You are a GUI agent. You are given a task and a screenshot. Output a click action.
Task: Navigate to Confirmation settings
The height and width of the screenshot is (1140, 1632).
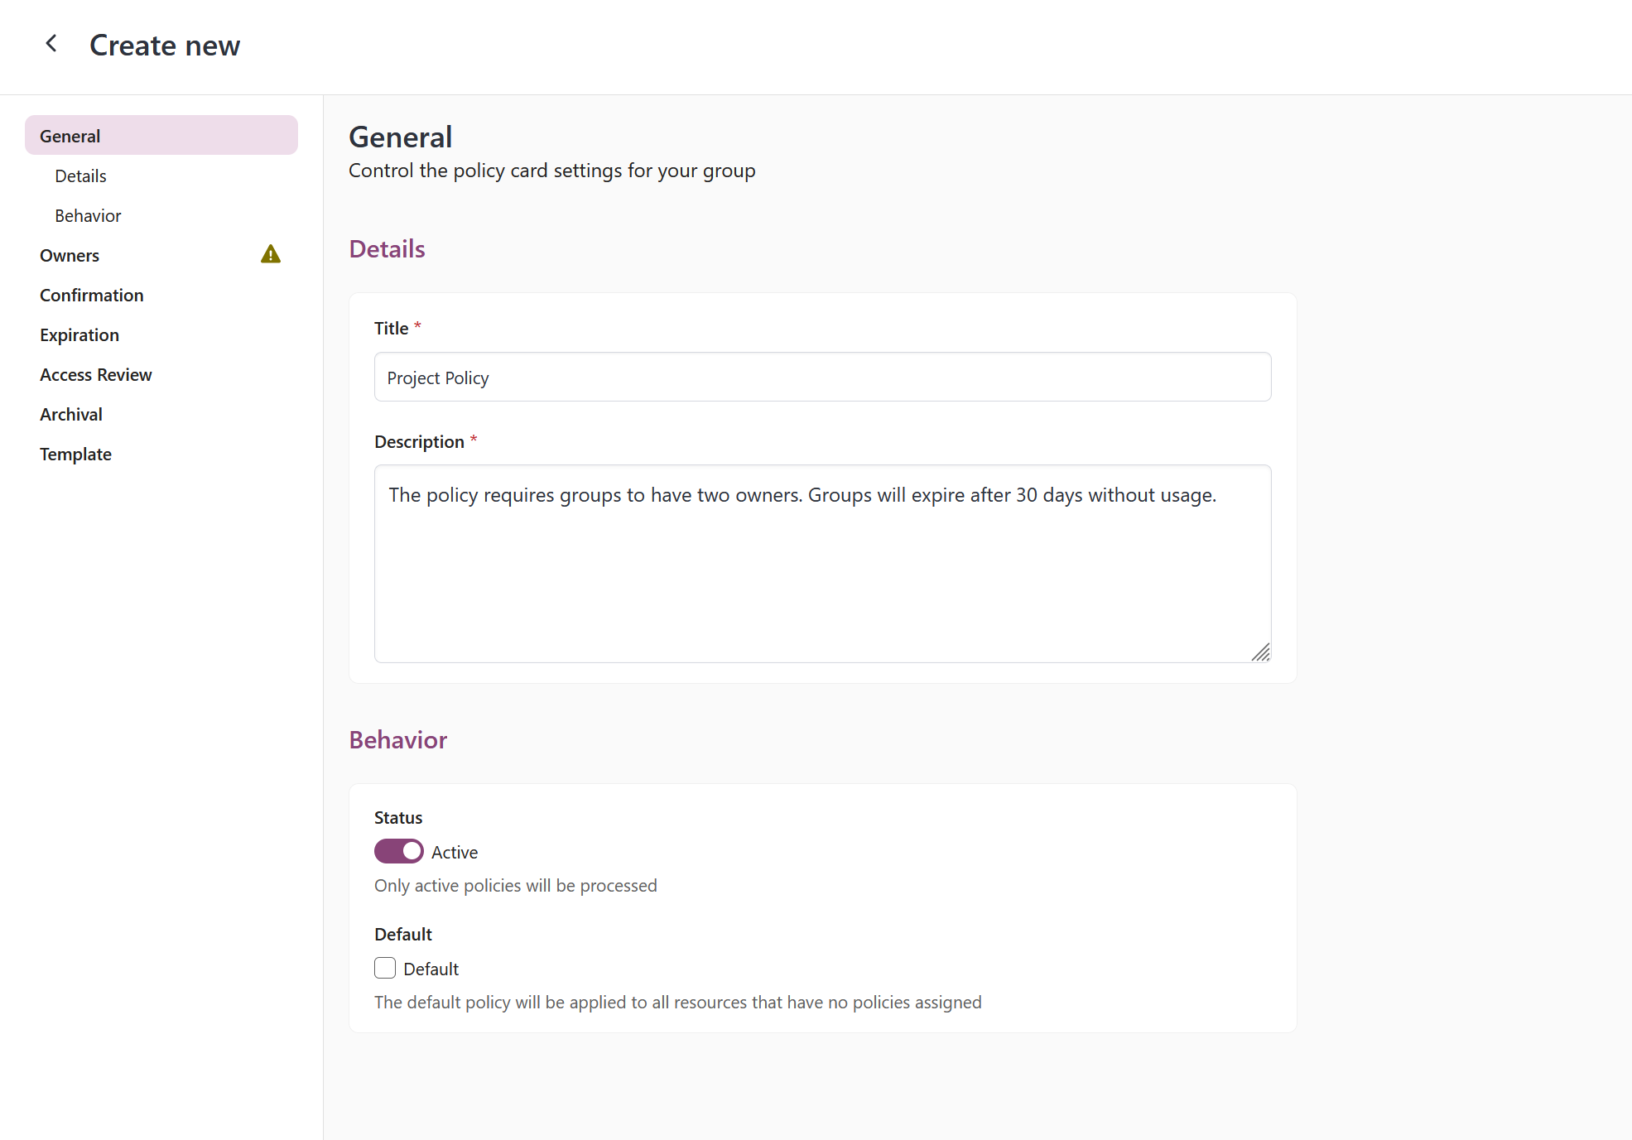[91, 295]
